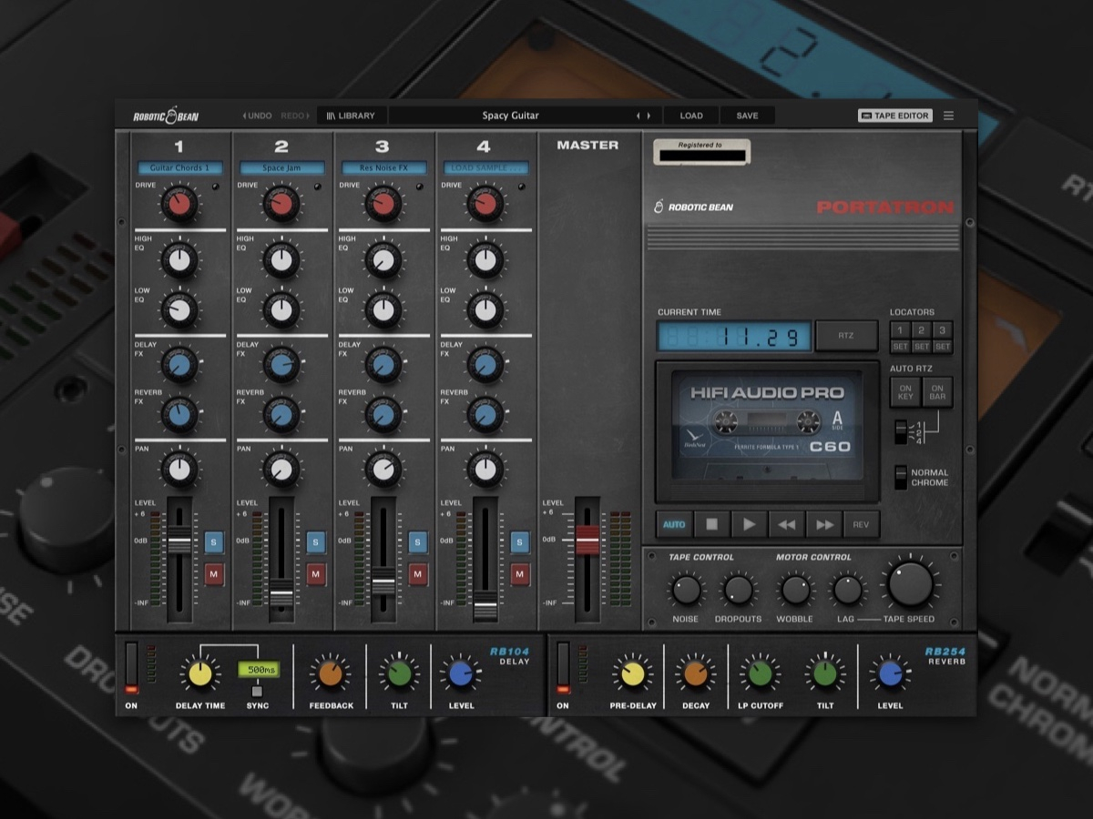Click the RB254 reverb Level knob

tap(890, 674)
